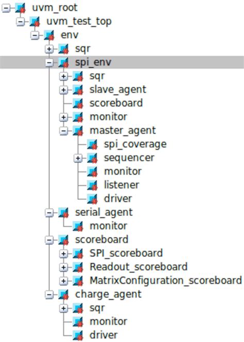The width and height of the screenshot is (244, 342).
Task: Click the component icon beside serial_agent
Action: coord(63,213)
